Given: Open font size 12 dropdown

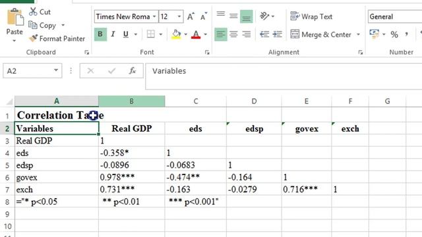Looking at the screenshot, I should pyautogui.click(x=179, y=16).
